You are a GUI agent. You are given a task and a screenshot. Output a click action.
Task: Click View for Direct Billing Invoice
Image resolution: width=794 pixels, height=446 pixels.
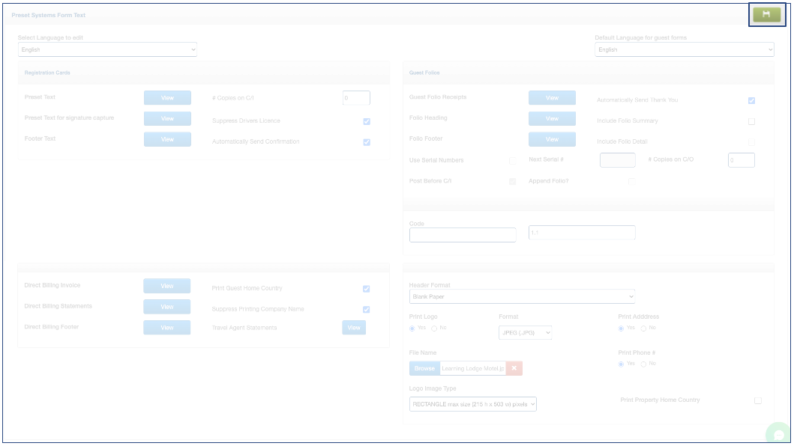click(167, 286)
